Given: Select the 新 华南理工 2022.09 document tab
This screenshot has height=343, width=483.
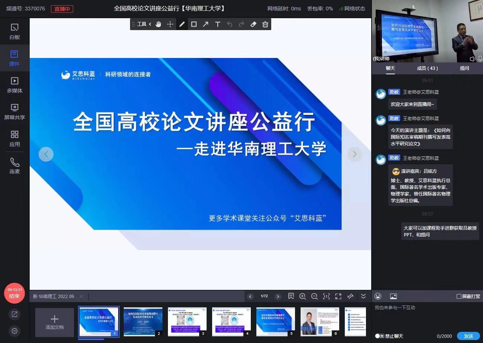Looking at the screenshot, I should pyautogui.click(x=55, y=296).
